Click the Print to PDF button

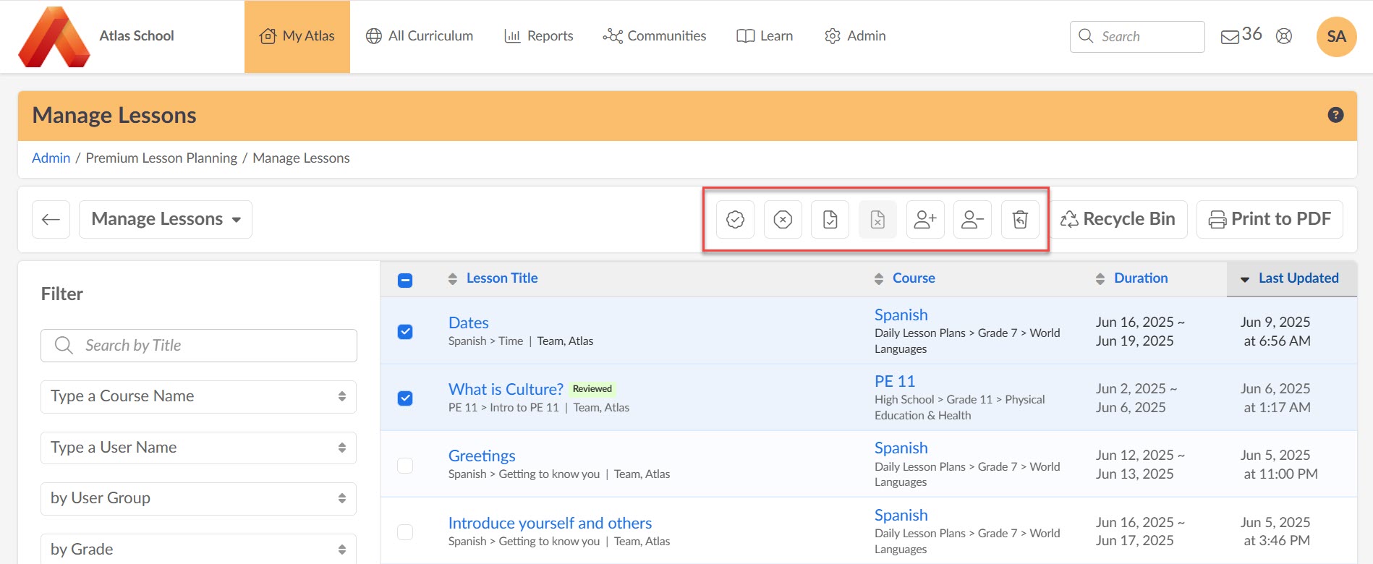(1270, 219)
